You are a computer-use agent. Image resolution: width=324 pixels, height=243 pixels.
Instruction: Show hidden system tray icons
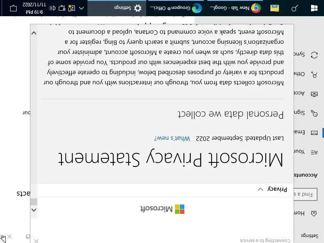coord(81,8)
